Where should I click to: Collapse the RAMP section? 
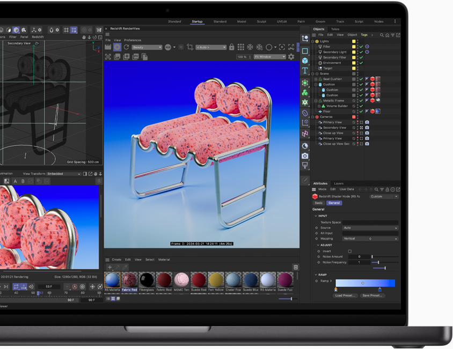[316, 275]
